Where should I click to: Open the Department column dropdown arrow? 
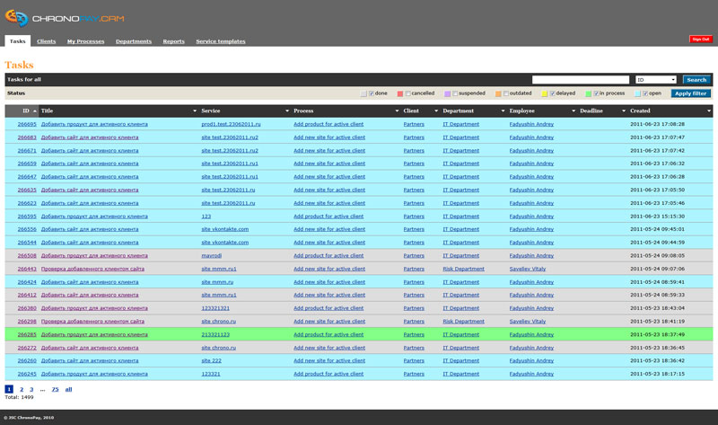pos(503,111)
